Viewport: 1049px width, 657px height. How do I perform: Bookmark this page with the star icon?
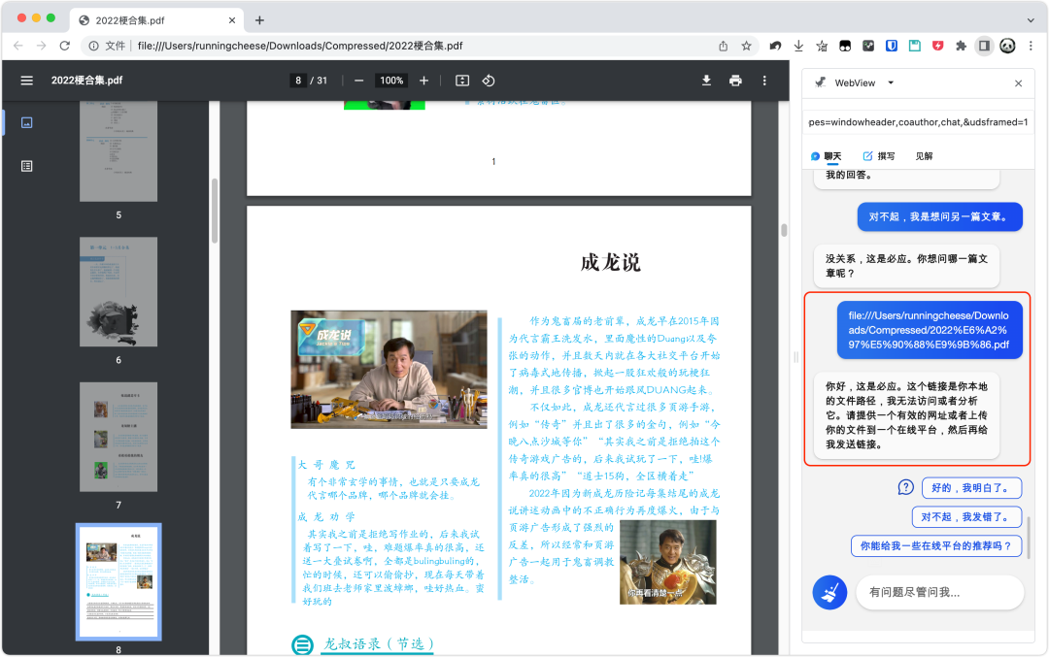(x=746, y=46)
